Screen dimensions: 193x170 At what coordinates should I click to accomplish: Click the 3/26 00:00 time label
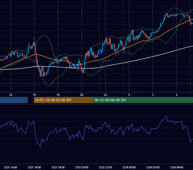pyautogui.click(x=129, y=167)
